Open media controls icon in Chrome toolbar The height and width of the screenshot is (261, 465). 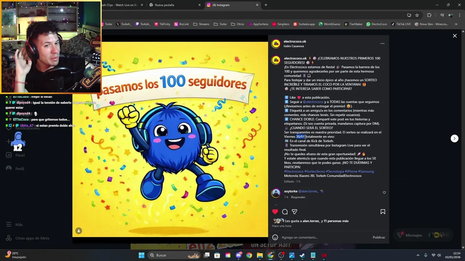[442, 15]
